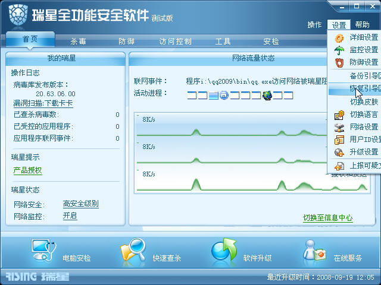Click the 漏洞扫描:下载卡卡 link
This screenshot has height=285, width=381.
[x=43, y=103]
